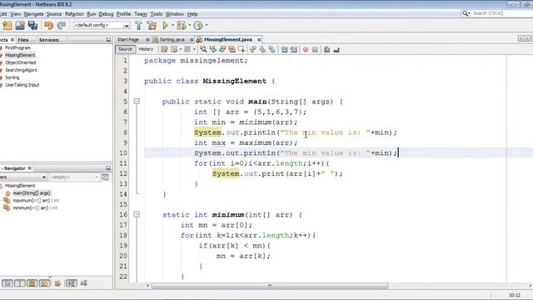Run the project with the green play icon
533x300 pixels.
point(165,26)
